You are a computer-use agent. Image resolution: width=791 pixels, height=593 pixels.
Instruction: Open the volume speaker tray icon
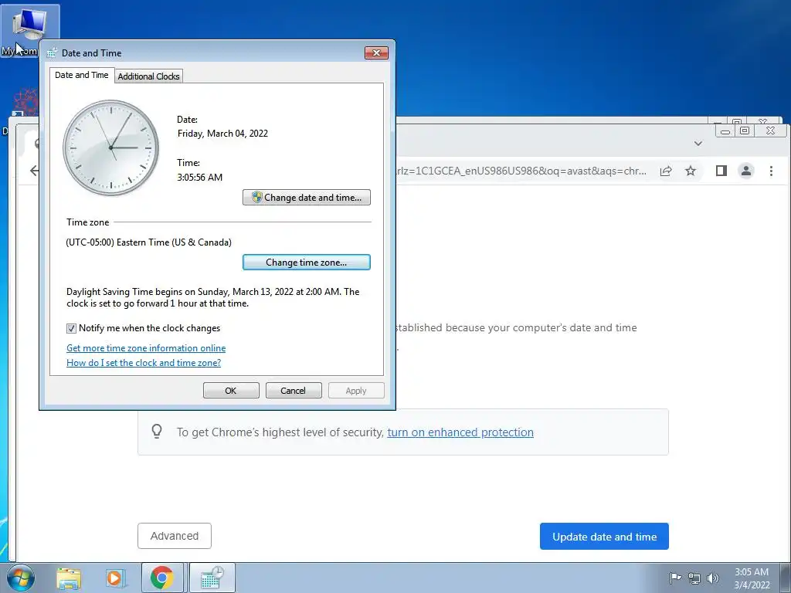click(x=712, y=578)
